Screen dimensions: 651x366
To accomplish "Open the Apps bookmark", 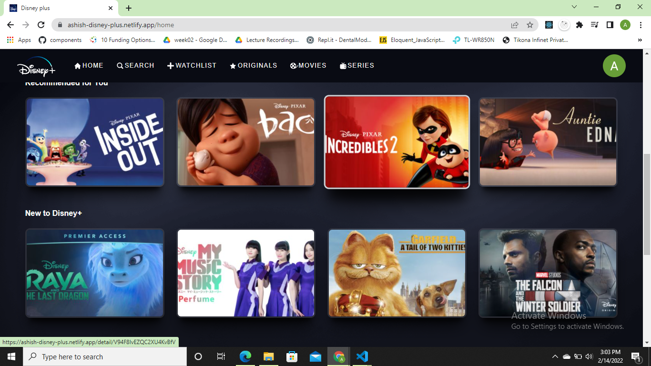I will tap(19, 40).
